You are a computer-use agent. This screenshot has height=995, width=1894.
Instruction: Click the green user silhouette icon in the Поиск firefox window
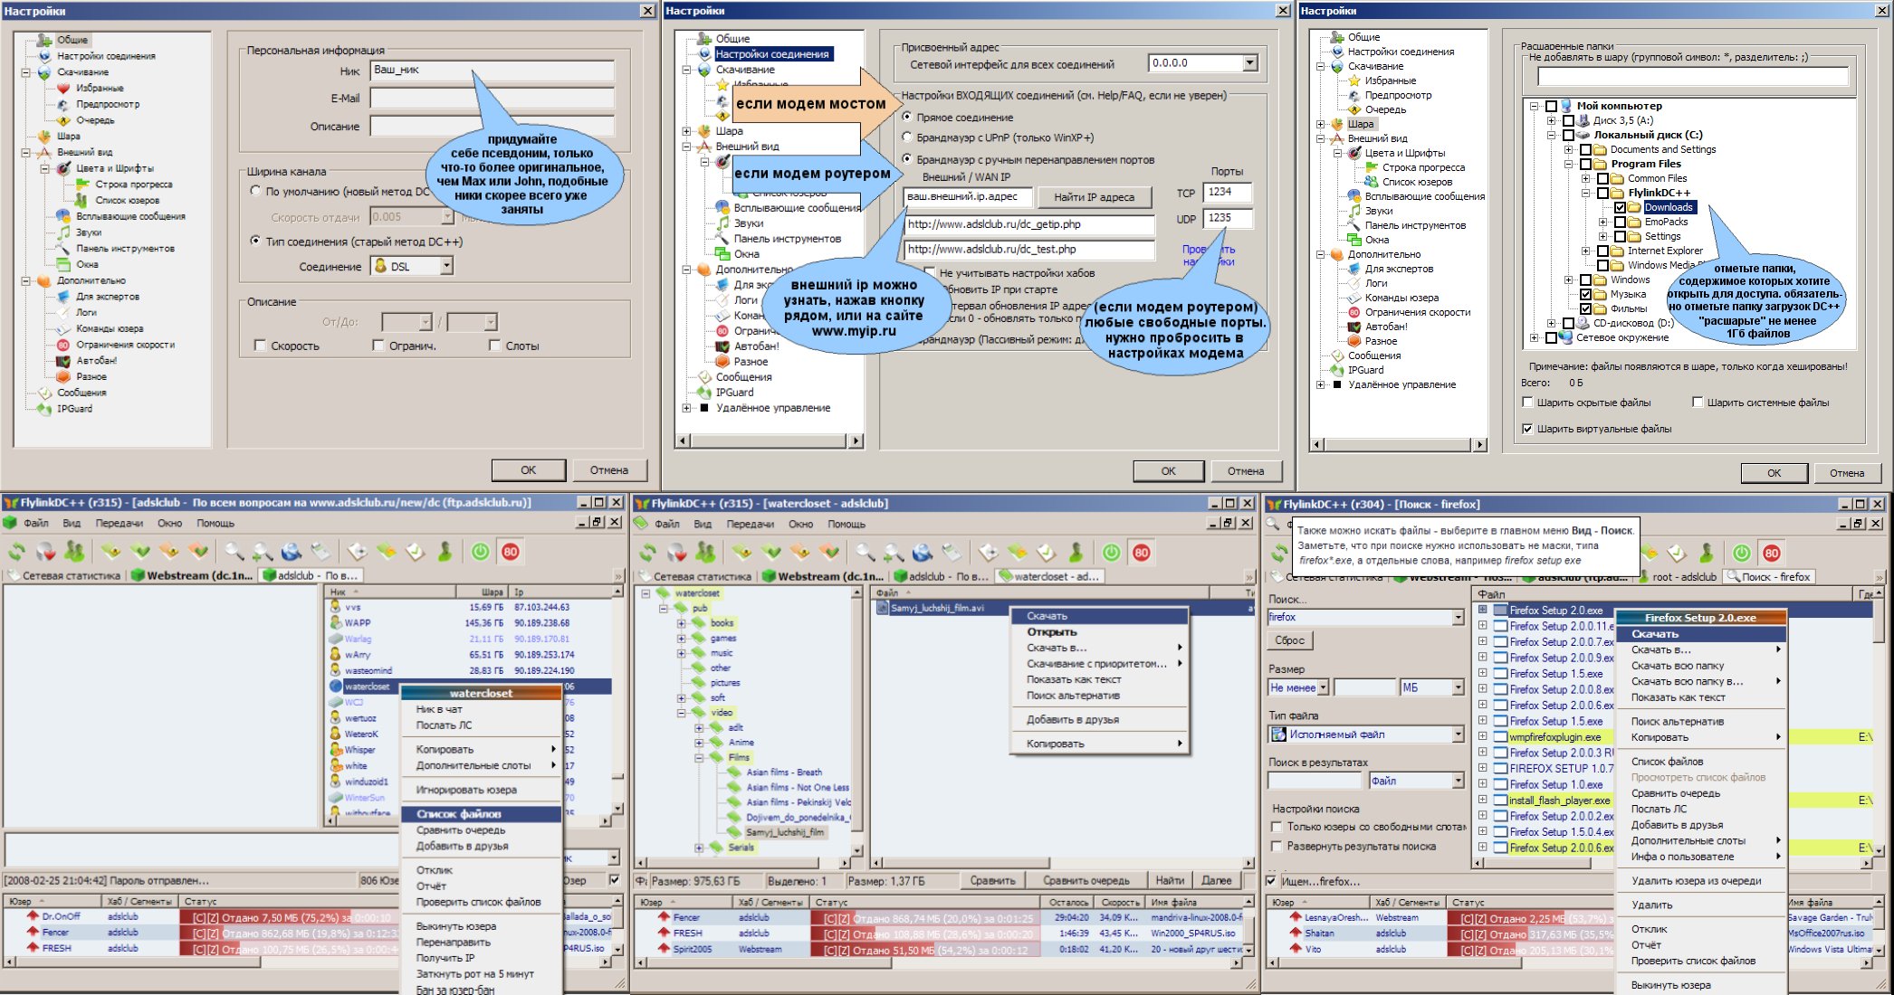pos(1707,553)
